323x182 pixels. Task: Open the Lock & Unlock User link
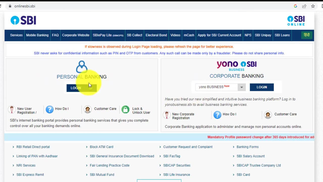pyautogui.click(x=141, y=110)
